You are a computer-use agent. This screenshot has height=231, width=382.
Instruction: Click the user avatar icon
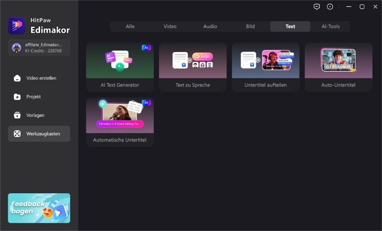click(x=16, y=48)
